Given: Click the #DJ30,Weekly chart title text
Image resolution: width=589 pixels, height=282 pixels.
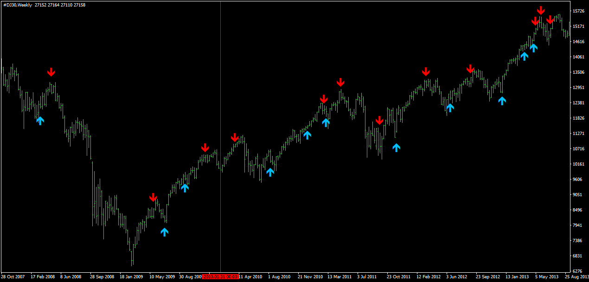Looking at the screenshot, I should pyautogui.click(x=18, y=5).
